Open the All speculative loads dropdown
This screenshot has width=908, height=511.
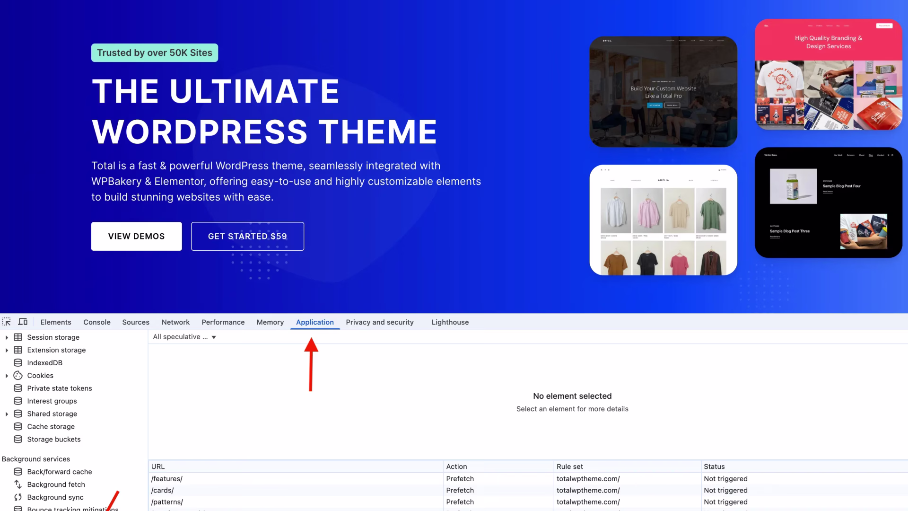(184, 337)
